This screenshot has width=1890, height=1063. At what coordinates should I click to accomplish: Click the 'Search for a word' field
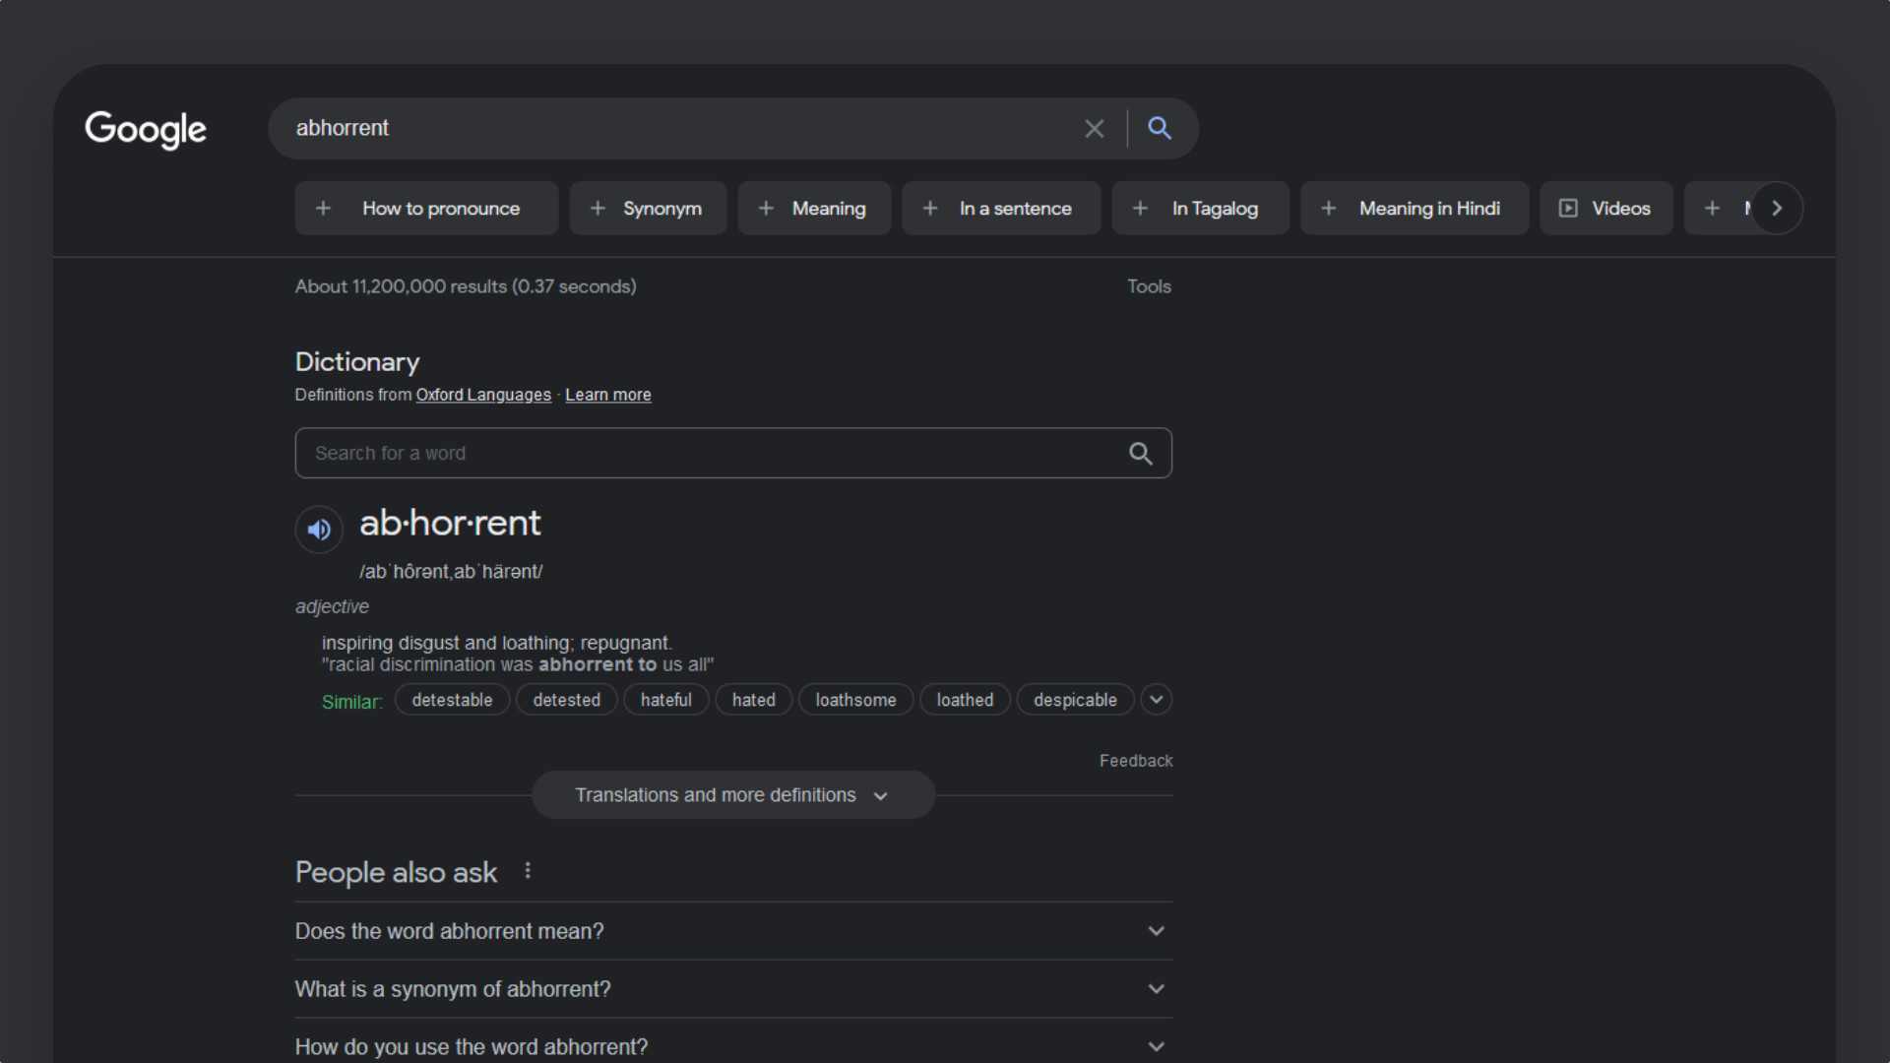(x=709, y=454)
